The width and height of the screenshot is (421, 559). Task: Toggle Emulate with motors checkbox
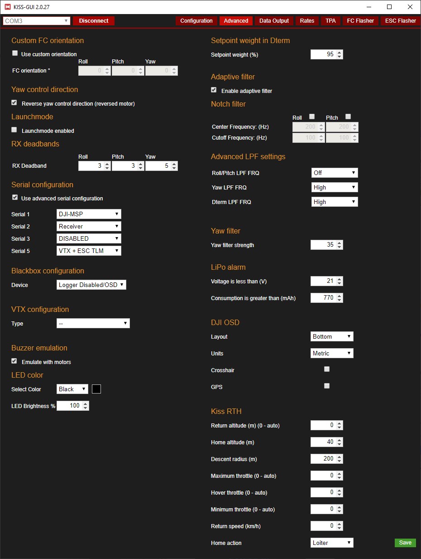tap(14, 361)
